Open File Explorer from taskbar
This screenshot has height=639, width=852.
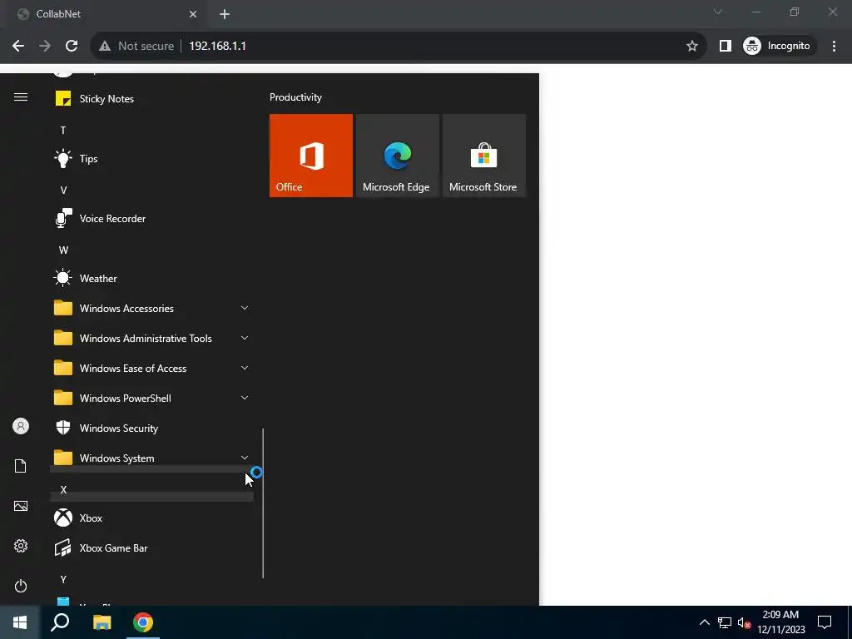(102, 622)
